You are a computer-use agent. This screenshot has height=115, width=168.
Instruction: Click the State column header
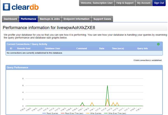[102, 48]
